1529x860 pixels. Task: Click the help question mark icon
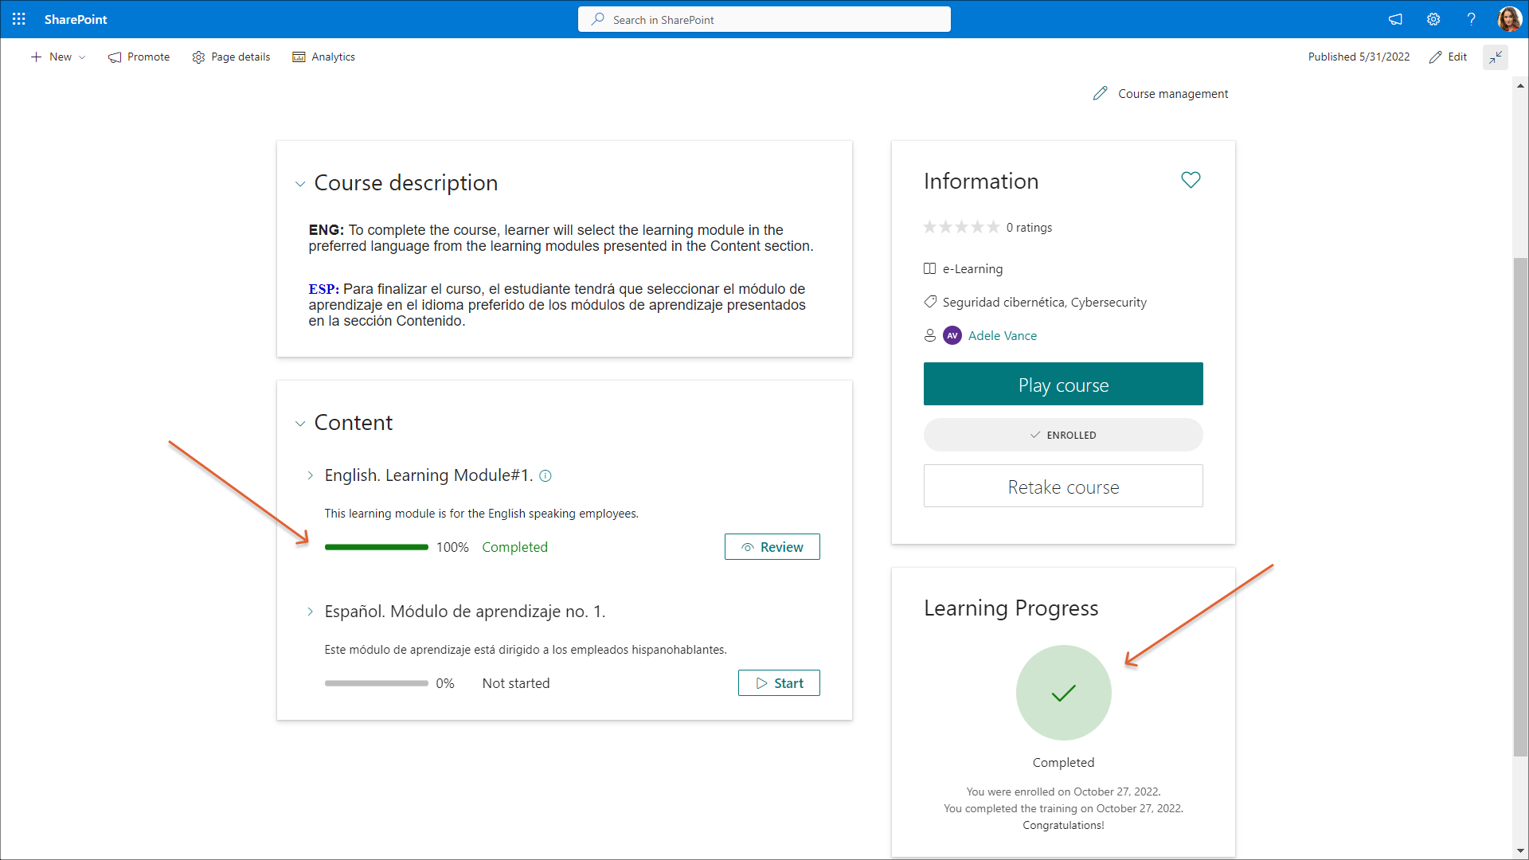[1471, 19]
